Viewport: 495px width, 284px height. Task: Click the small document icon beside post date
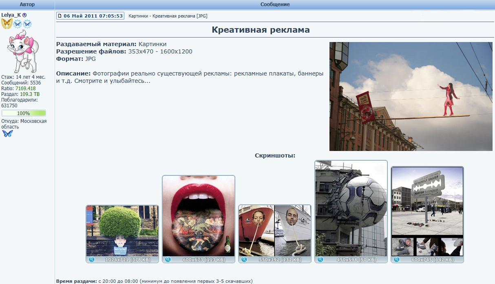(x=60, y=16)
